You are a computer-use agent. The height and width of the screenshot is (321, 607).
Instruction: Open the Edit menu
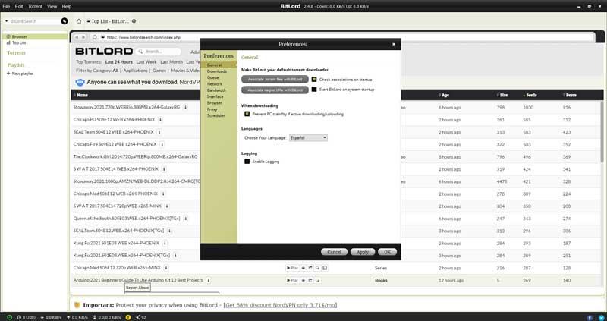19,7
